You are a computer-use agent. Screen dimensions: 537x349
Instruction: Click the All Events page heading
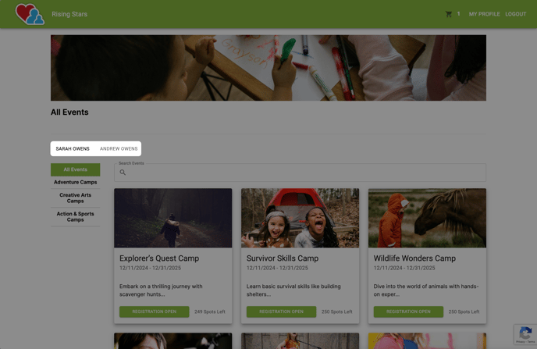[69, 112]
